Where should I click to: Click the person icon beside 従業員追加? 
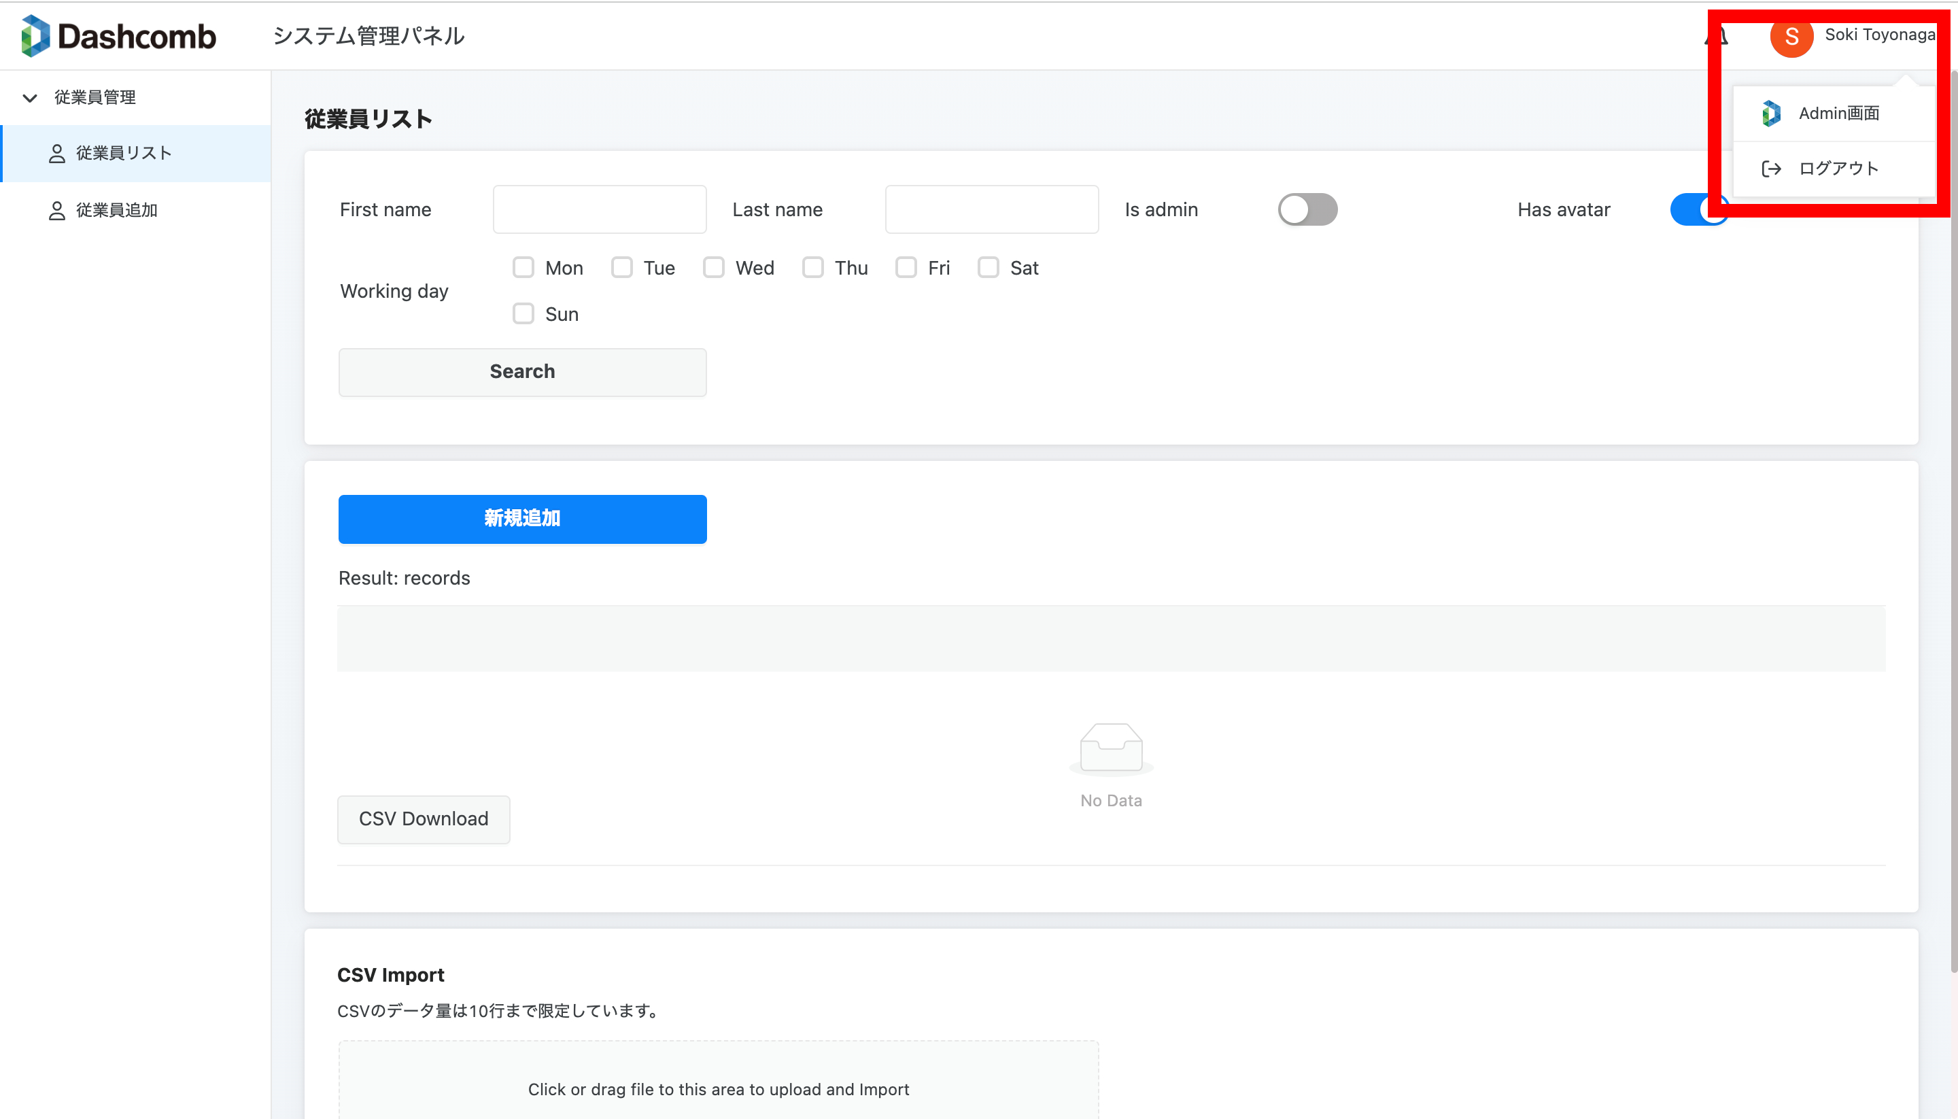click(x=57, y=211)
